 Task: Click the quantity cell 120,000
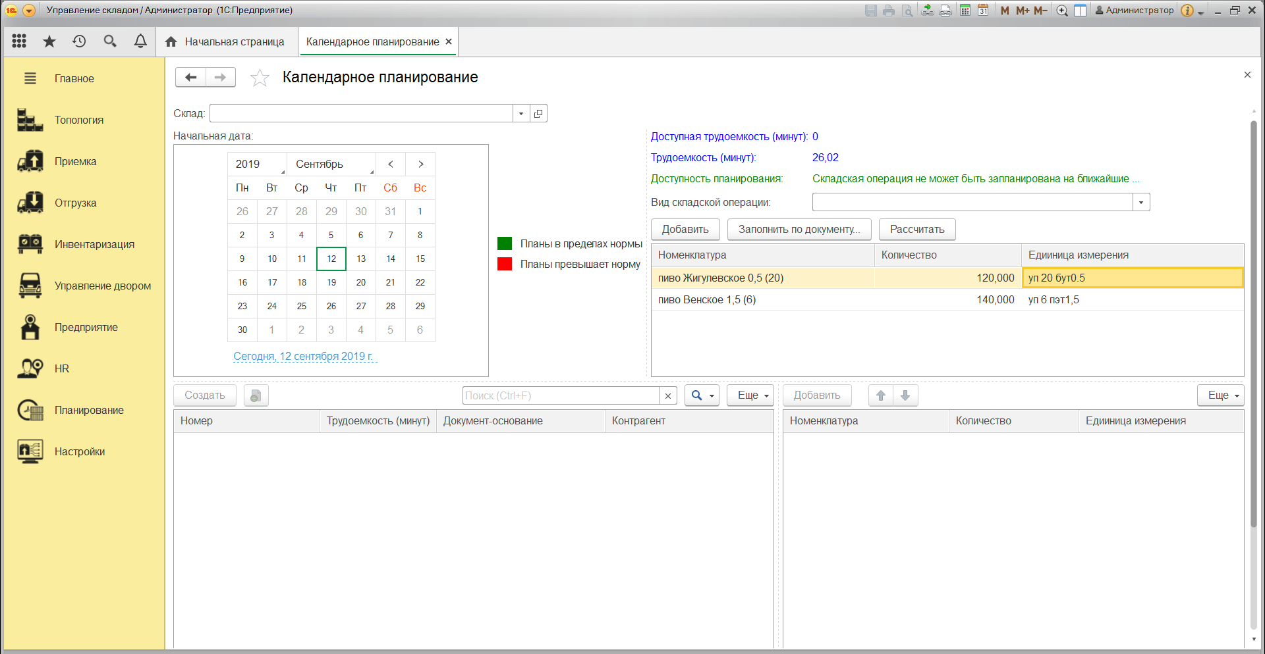pos(947,278)
